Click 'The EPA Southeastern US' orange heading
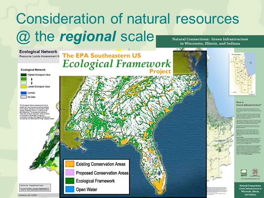 101,56
